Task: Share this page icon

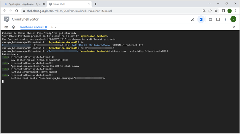Action: [x=210, y=11]
